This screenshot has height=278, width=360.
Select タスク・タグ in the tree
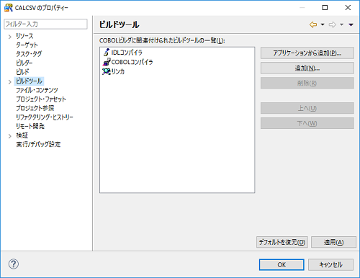(29, 54)
